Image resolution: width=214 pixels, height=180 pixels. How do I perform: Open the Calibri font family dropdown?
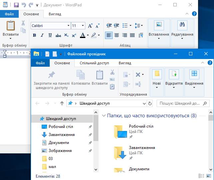[x=68, y=26]
